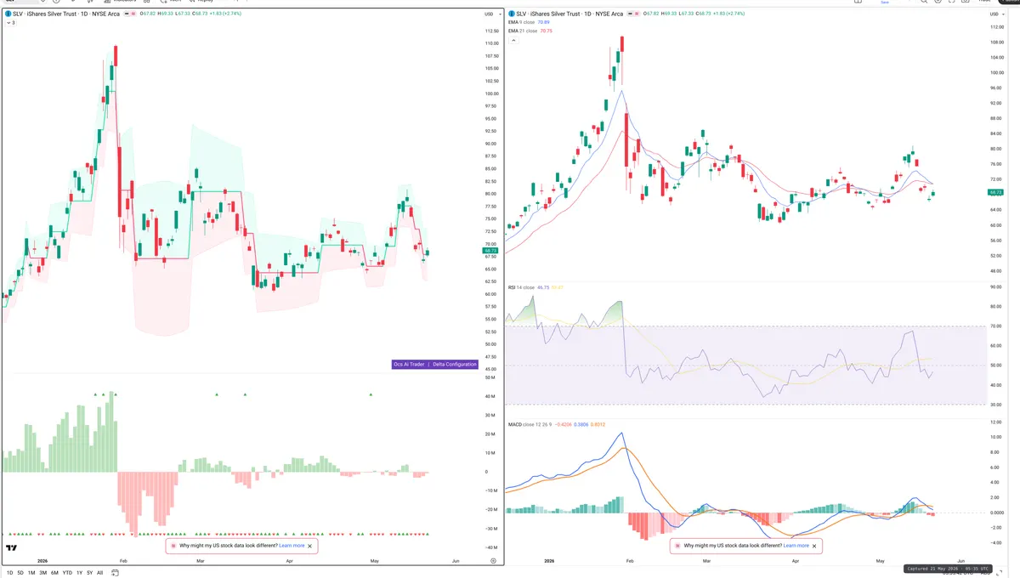Select the All time range
This screenshot has height=578, width=1020.
tap(99, 573)
